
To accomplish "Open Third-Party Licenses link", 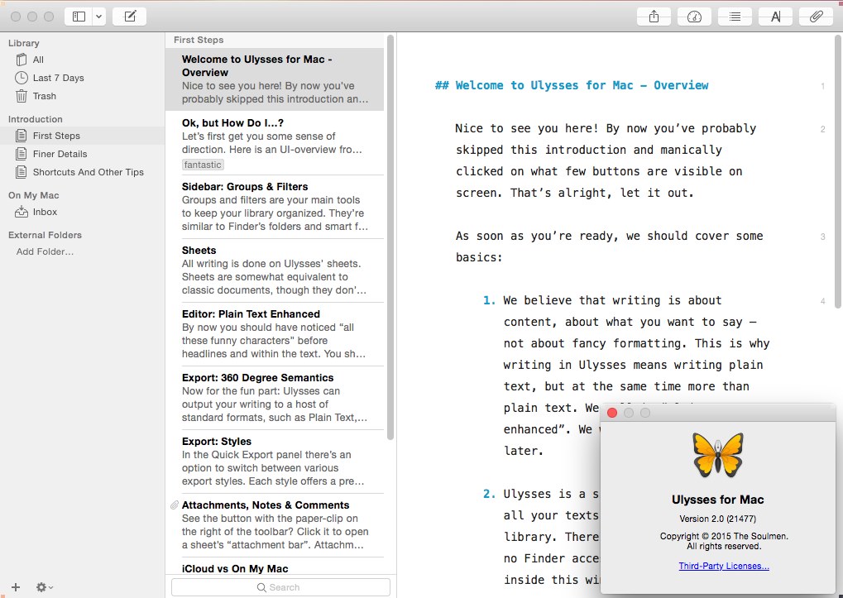I will [x=724, y=566].
